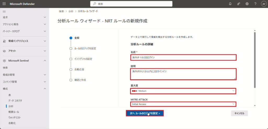
Task: Click the 名前 input field
Action: (x=183, y=57)
